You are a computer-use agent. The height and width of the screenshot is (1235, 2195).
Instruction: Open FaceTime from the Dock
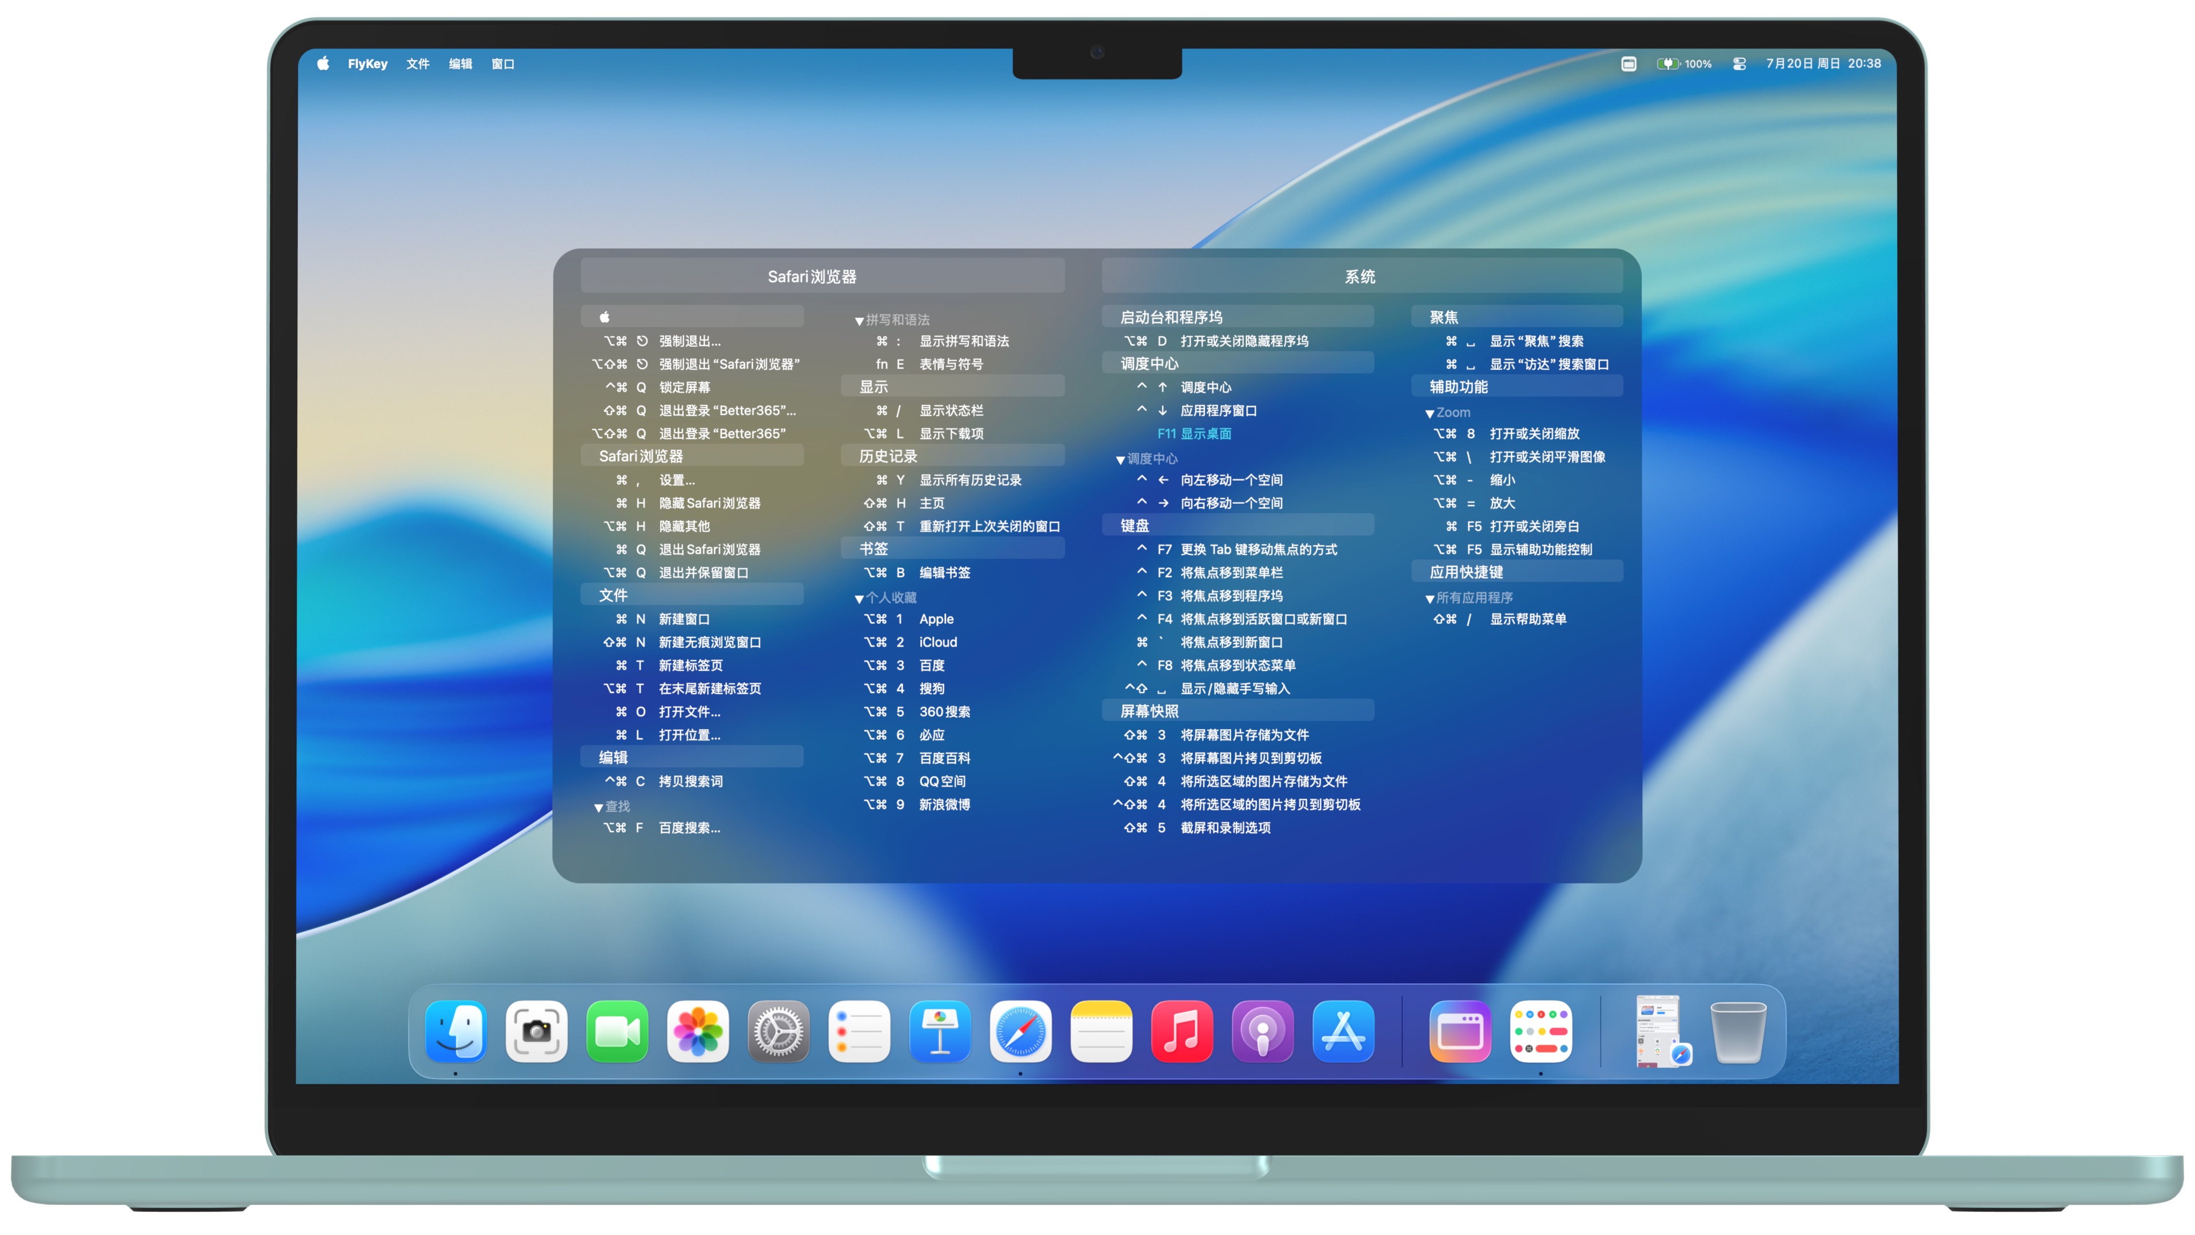[617, 1032]
